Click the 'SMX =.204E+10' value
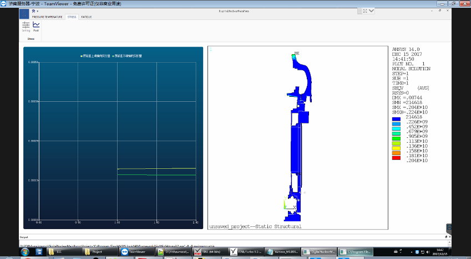The width and height of the screenshot is (471, 259). tap(410, 107)
